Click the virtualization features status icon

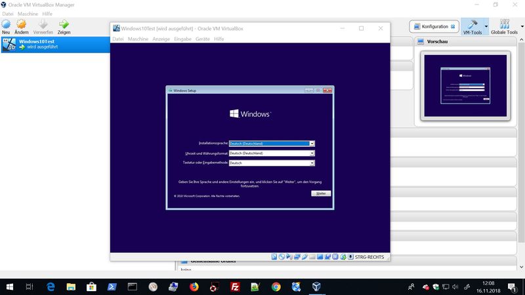335,257
